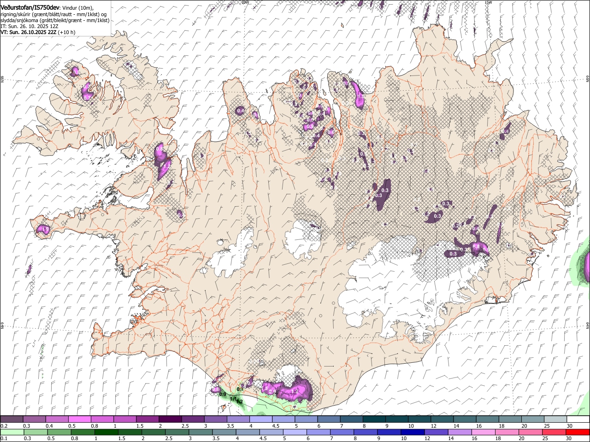The image size is (590, 442).
Task: Click the rain legend swatch between 0.5 and 0.8
Action: tap(59, 432)
